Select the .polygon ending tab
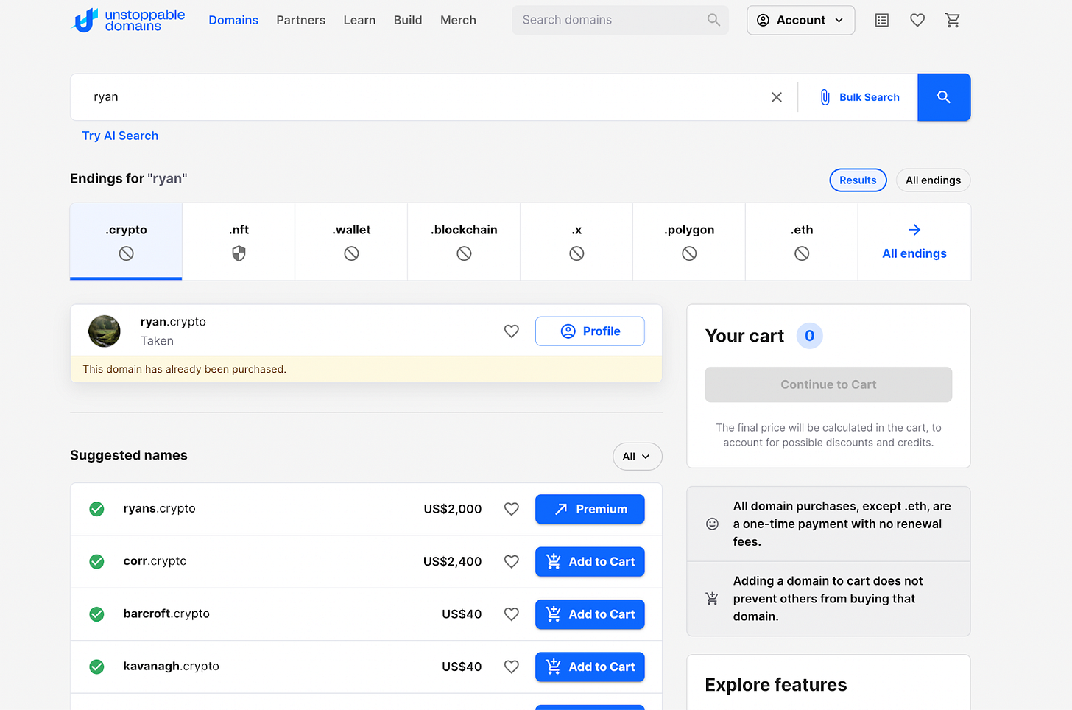Screen dimensions: 1072x710 (x=689, y=242)
